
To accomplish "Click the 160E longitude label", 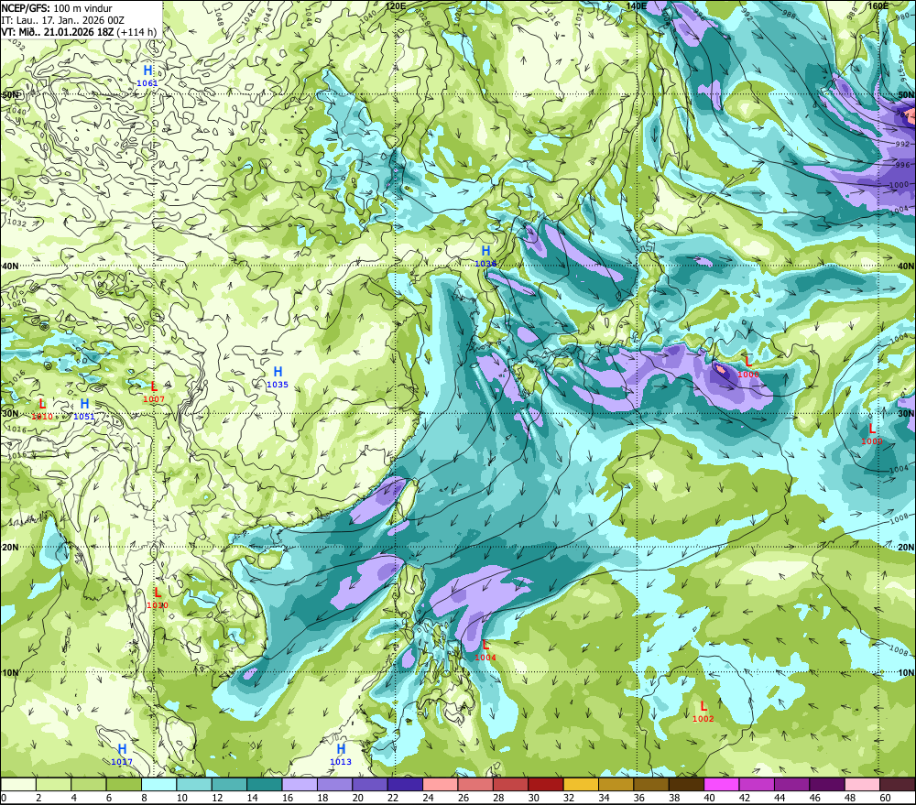I will tap(878, 5).
